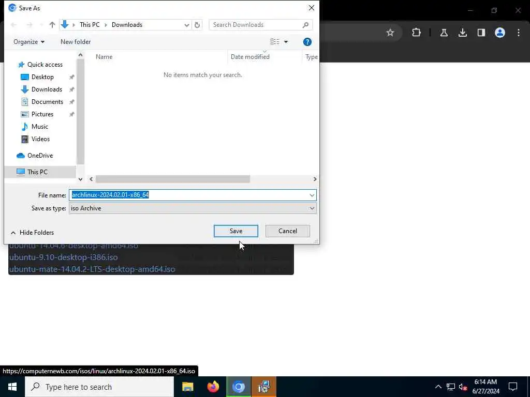This screenshot has width=530, height=397.
Task: Click the horizontal scroll right arrow
Action: (315, 179)
